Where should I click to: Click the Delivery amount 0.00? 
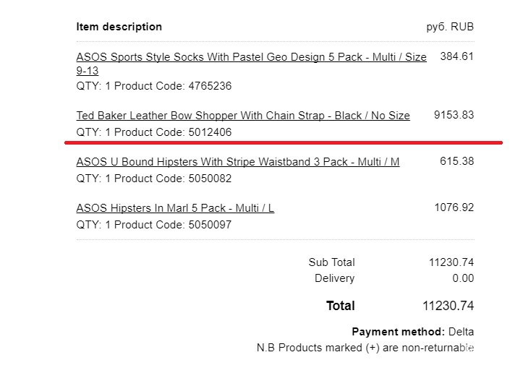pos(463,278)
